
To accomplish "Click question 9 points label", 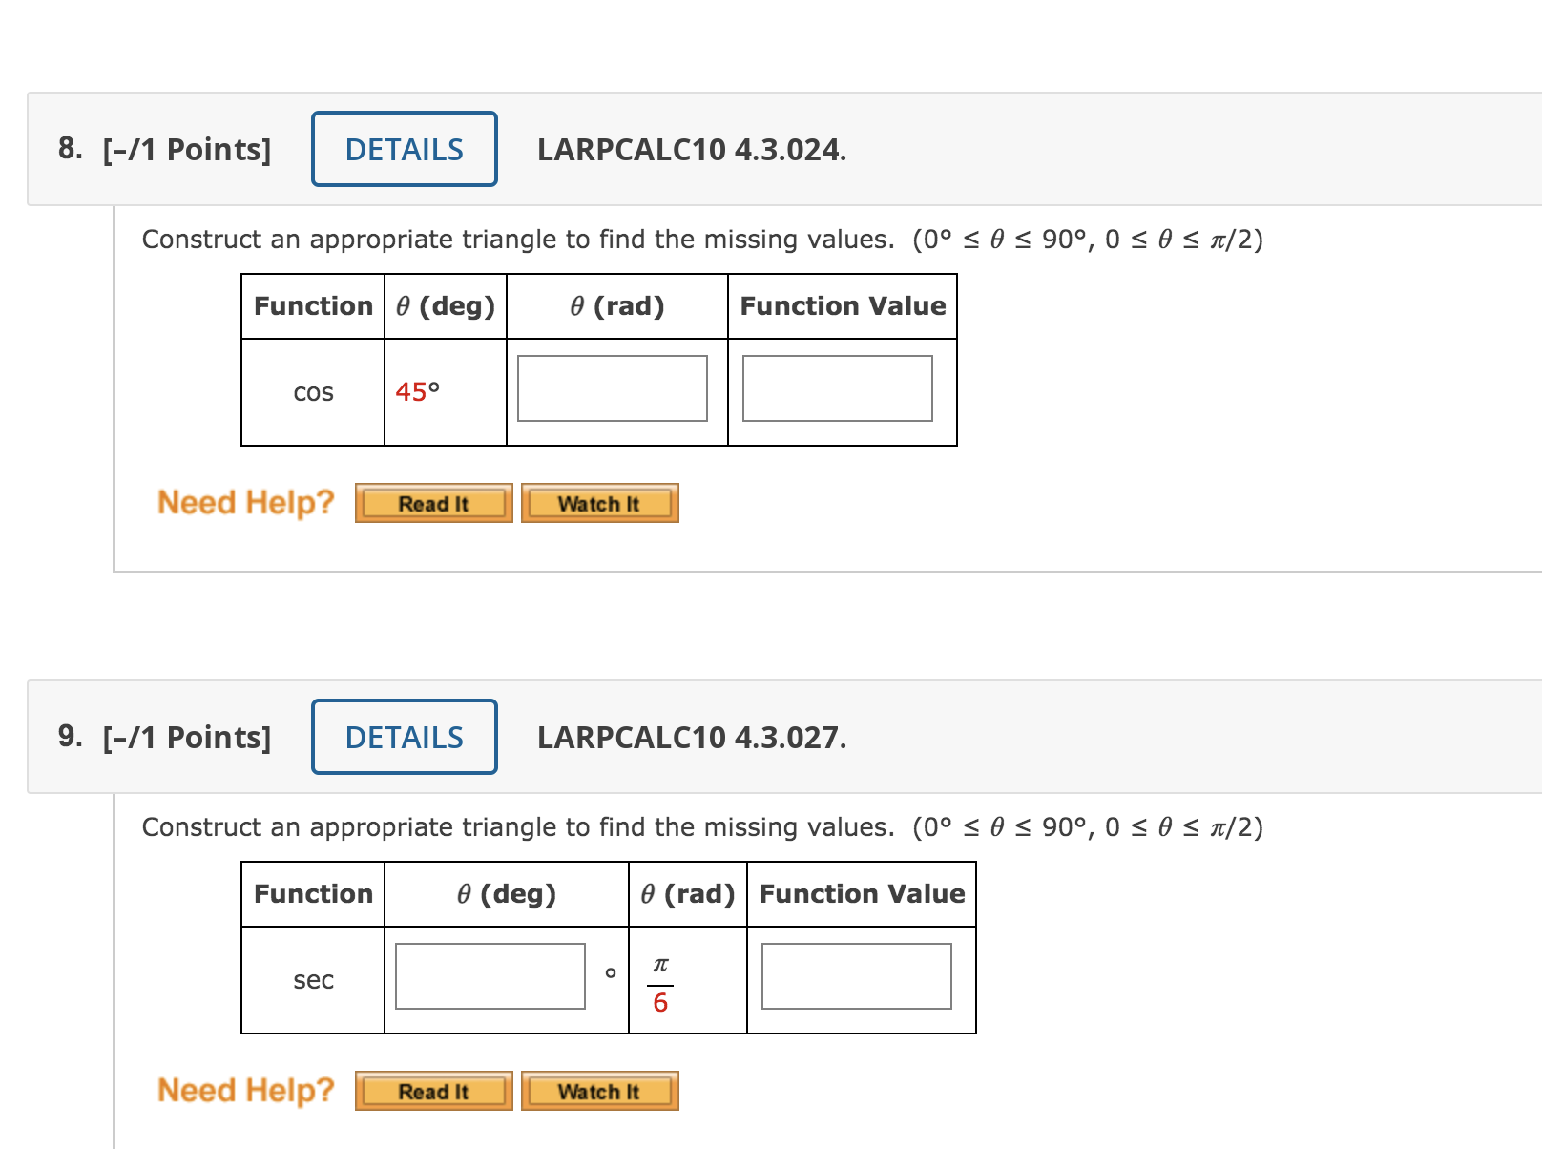I will coord(187,738).
